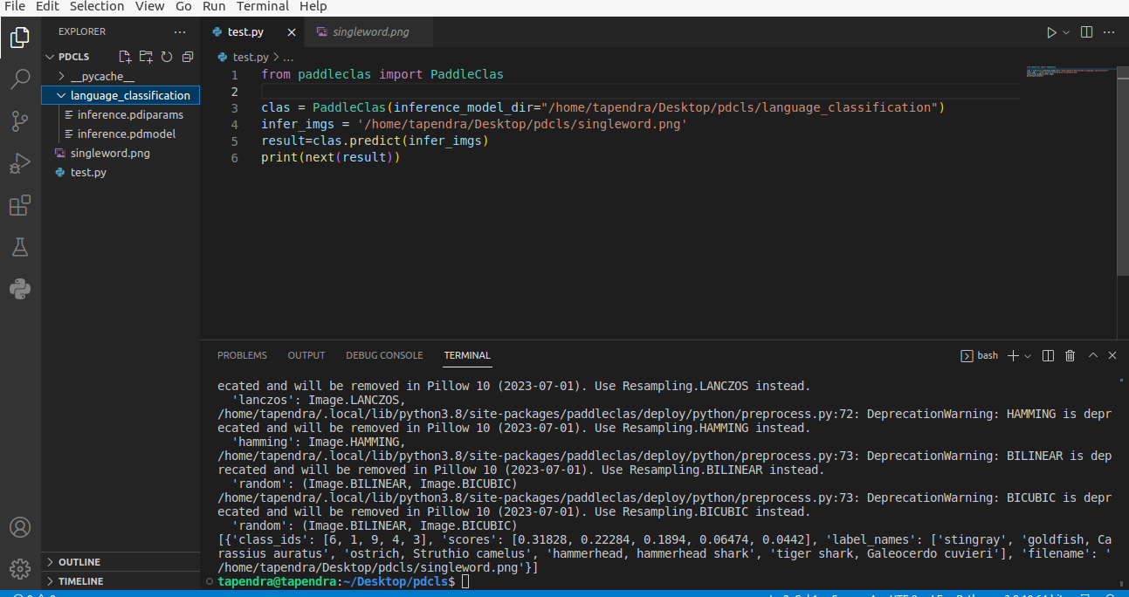Open the run options dropdown arrow

(x=1066, y=32)
